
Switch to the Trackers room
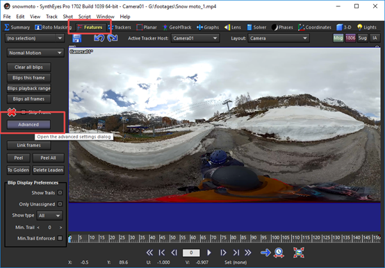[x=120, y=27]
